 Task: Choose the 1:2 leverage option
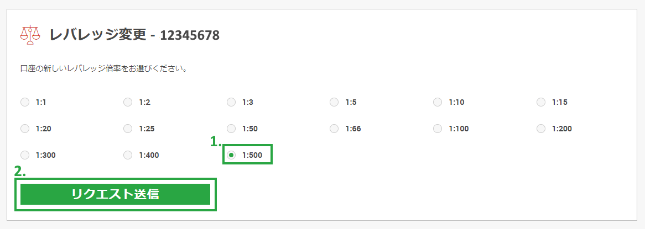click(128, 102)
